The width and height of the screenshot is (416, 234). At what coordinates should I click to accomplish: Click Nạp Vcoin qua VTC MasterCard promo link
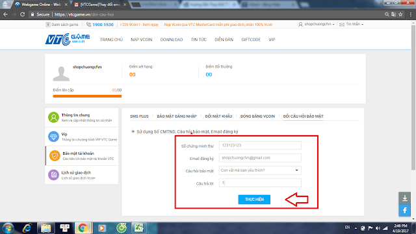tap(218, 25)
